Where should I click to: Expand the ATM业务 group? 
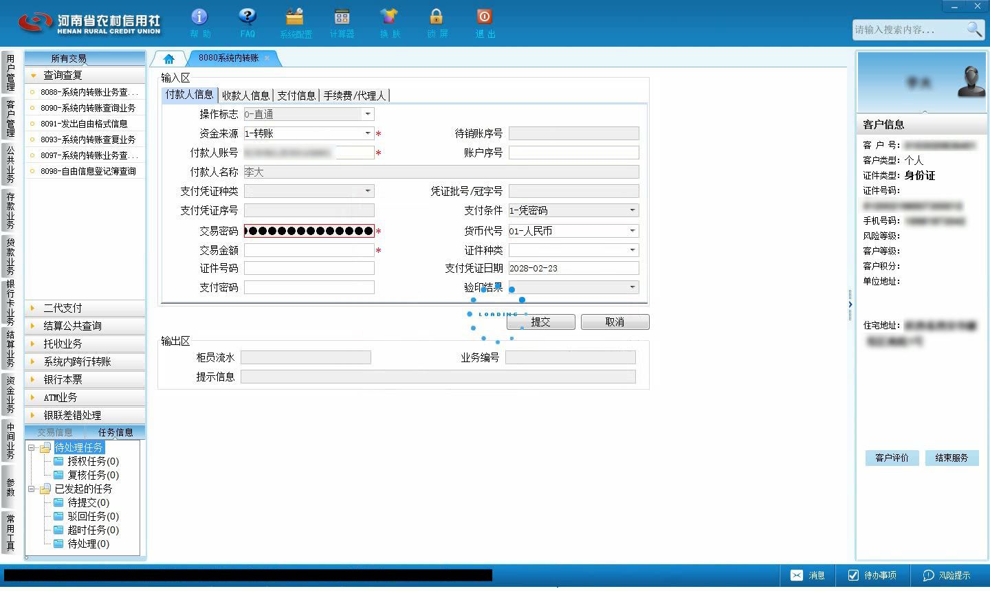pos(85,397)
